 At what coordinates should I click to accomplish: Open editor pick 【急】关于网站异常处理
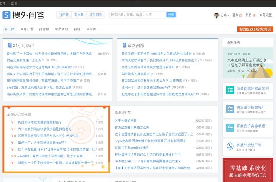[153, 168]
